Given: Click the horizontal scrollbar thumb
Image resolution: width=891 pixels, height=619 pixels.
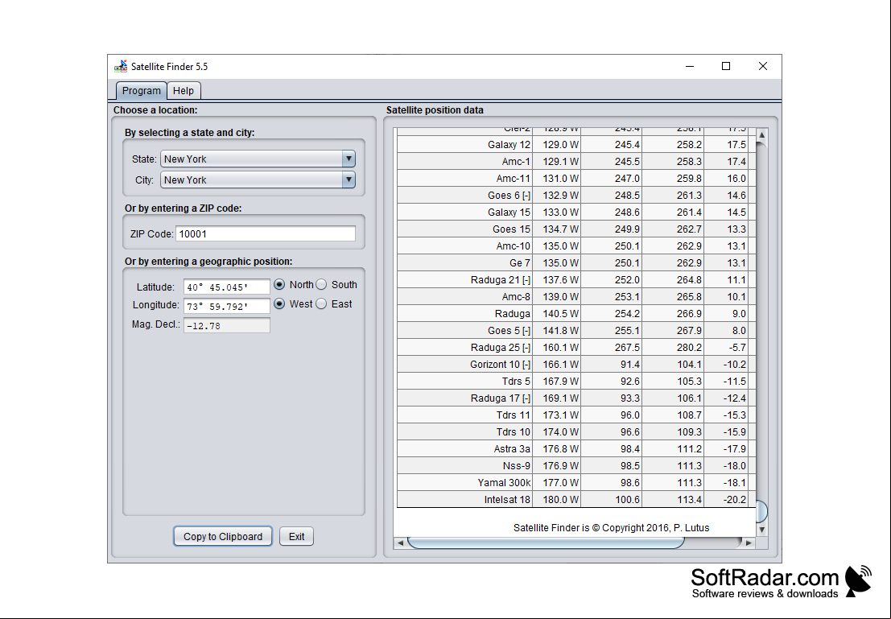Looking at the screenshot, I should 546,543.
